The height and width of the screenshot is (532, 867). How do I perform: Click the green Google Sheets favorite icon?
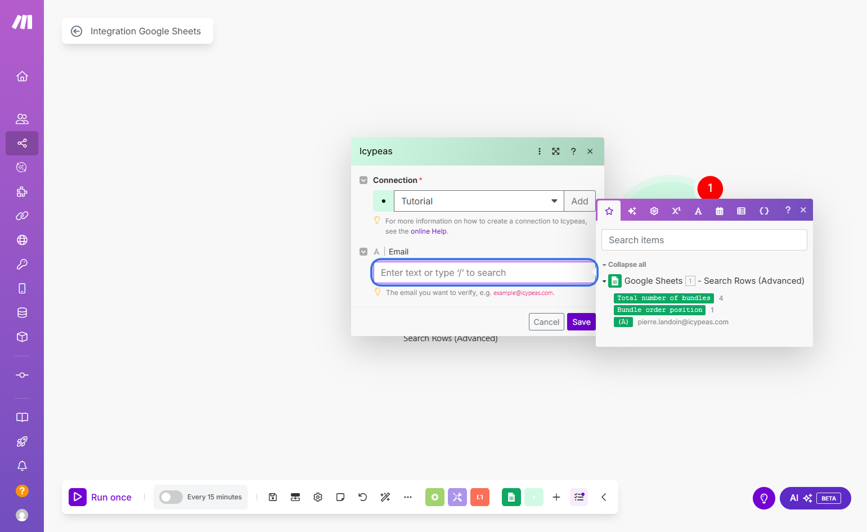pos(511,497)
